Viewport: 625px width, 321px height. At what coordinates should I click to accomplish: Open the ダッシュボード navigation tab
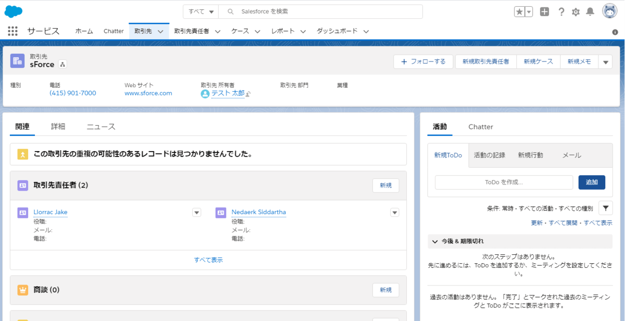[337, 31]
